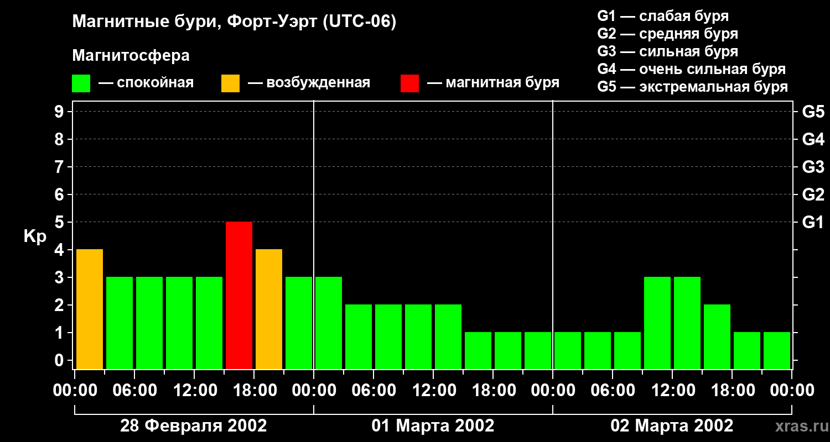Click '06:00' tick label under 01 Марта
Viewport: 830px width, 442px height.
373,391
